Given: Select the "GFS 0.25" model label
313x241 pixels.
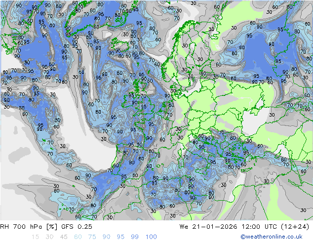Looking at the screenshot, I should click(x=77, y=226).
